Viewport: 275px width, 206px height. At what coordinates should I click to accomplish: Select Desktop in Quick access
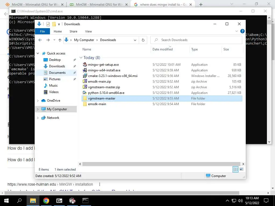tap(55, 60)
